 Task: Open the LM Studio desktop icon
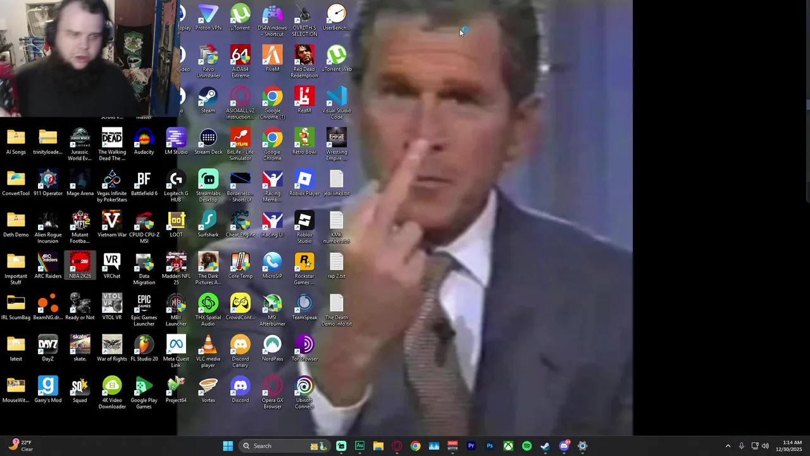(176, 142)
